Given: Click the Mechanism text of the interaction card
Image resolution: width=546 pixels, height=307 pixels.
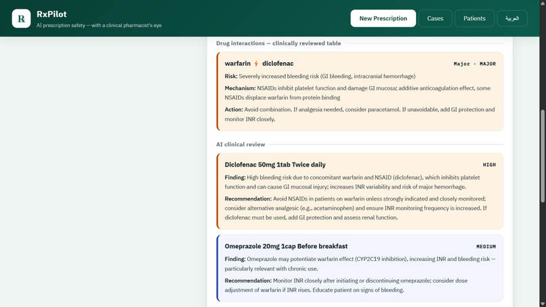Looking at the screenshot, I should pos(358,93).
